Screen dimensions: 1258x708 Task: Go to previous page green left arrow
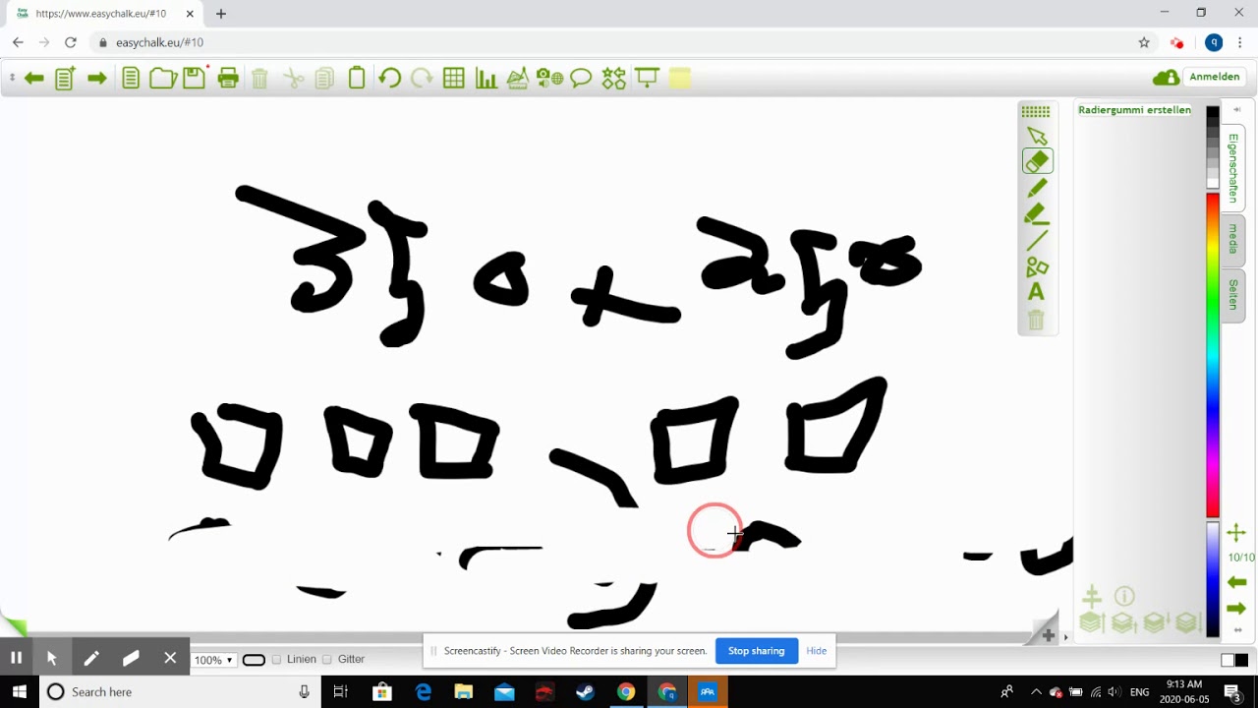(34, 78)
